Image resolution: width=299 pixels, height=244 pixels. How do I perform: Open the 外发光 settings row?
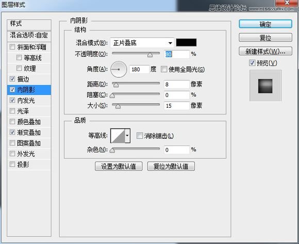29,154
